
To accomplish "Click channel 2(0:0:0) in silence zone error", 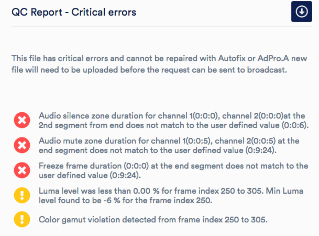I will tap(253, 116).
